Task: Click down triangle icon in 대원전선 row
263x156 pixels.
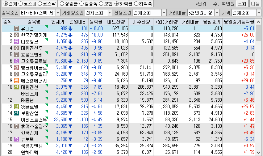Action: pos(70,87)
